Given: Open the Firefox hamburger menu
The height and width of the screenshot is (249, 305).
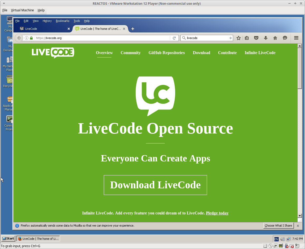Looking at the screenshot, I should [x=296, y=38].
